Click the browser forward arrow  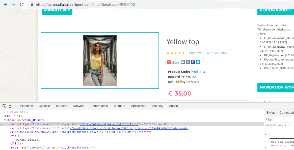click(x=14, y=5)
